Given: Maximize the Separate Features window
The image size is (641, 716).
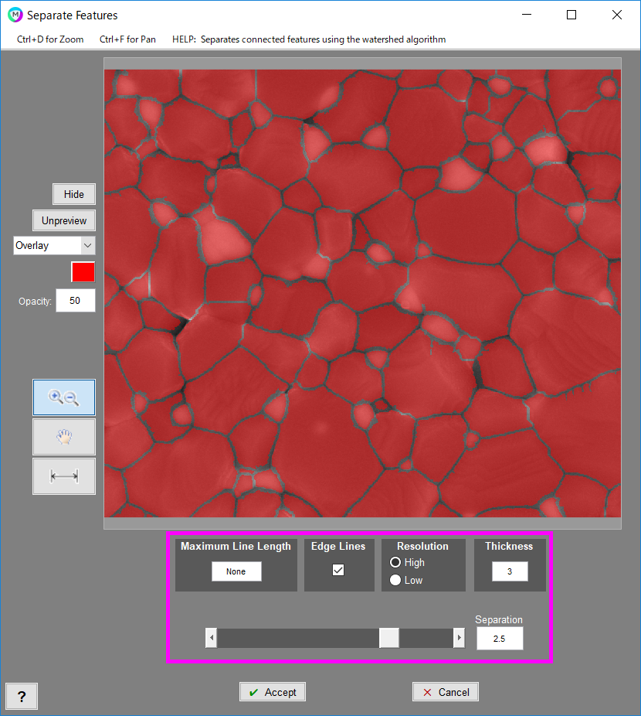Looking at the screenshot, I should click(571, 15).
